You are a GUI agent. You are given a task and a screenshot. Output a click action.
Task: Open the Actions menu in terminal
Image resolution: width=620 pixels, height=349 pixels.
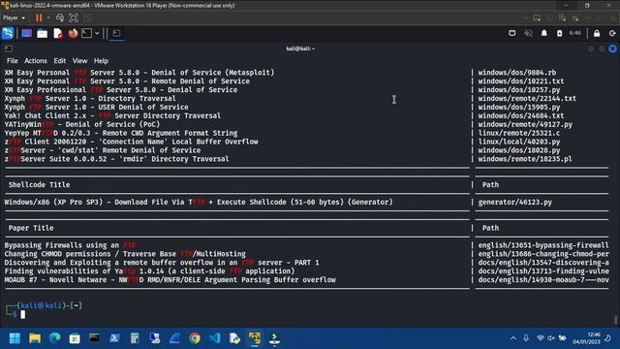click(x=36, y=61)
